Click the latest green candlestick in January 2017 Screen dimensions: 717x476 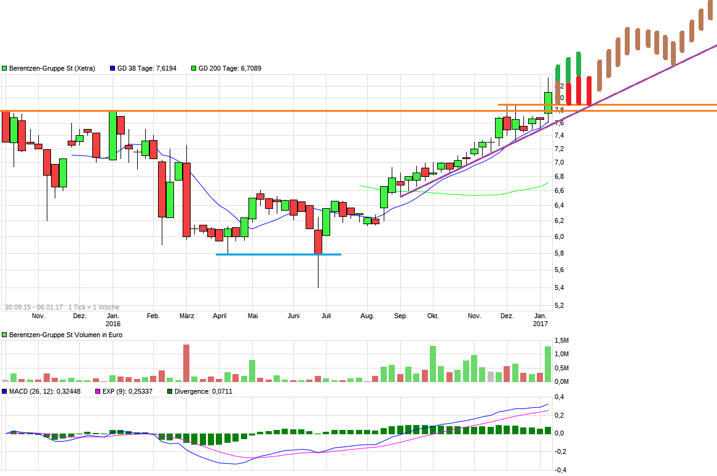click(x=548, y=102)
